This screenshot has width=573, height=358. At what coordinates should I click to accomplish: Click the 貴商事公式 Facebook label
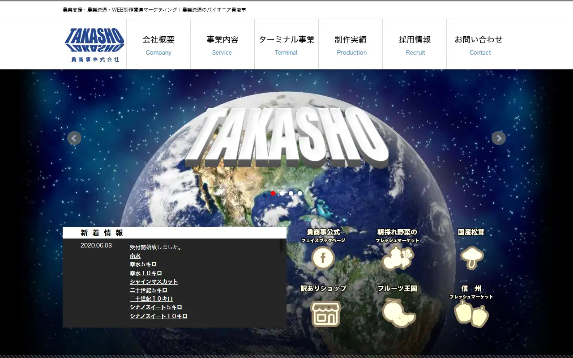323,232
